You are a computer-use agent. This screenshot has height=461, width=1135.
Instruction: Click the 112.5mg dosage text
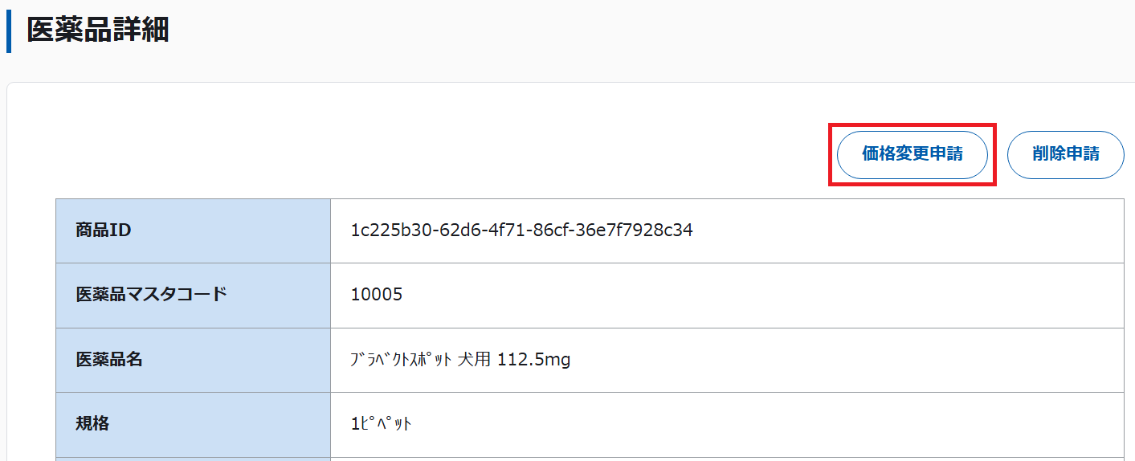(x=534, y=360)
